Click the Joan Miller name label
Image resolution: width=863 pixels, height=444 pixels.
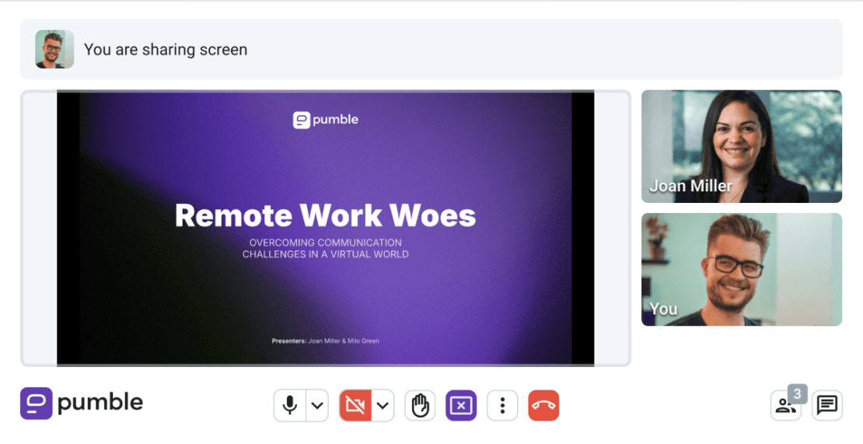click(690, 186)
